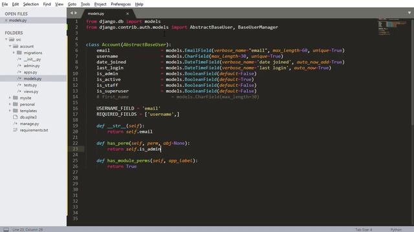Open the Edit menu
The width and height of the screenshot is (414, 232).
pos(16,5)
